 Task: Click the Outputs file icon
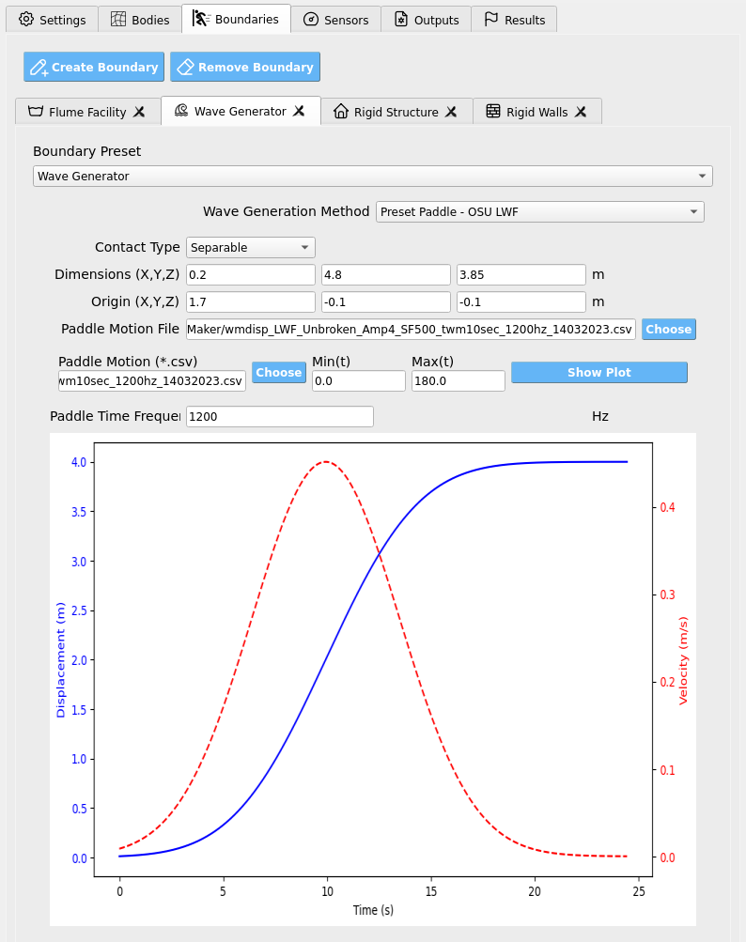click(x=401, y=19)
